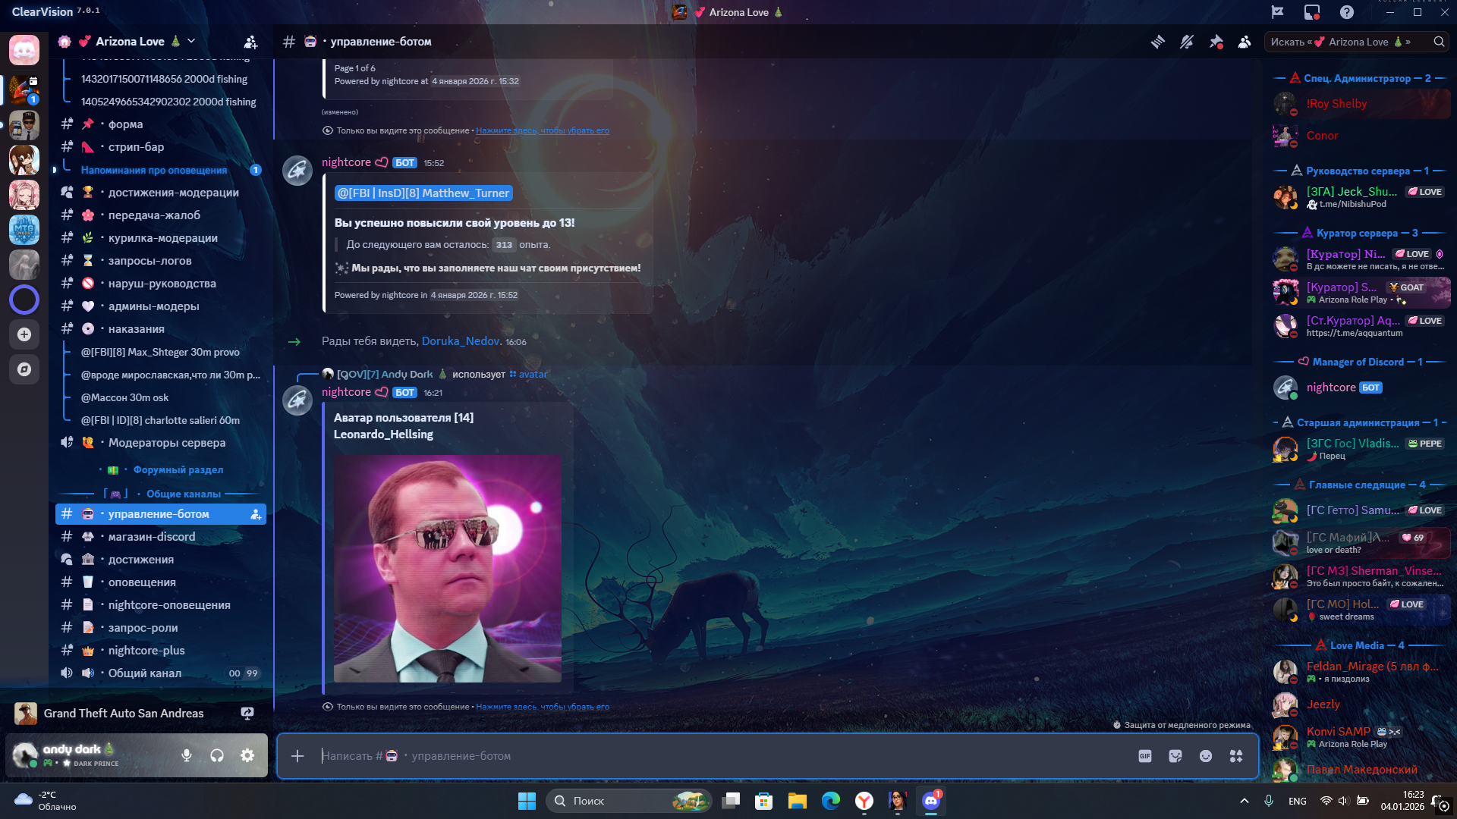Viewport: 1457px width, 819px height.
Task: Open the nightcore-plus channel
Action: [146, 651]
